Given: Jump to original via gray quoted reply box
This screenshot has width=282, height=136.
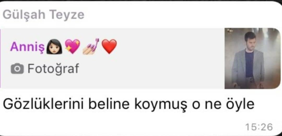Looking at the screenshot, I should (112, 58).
